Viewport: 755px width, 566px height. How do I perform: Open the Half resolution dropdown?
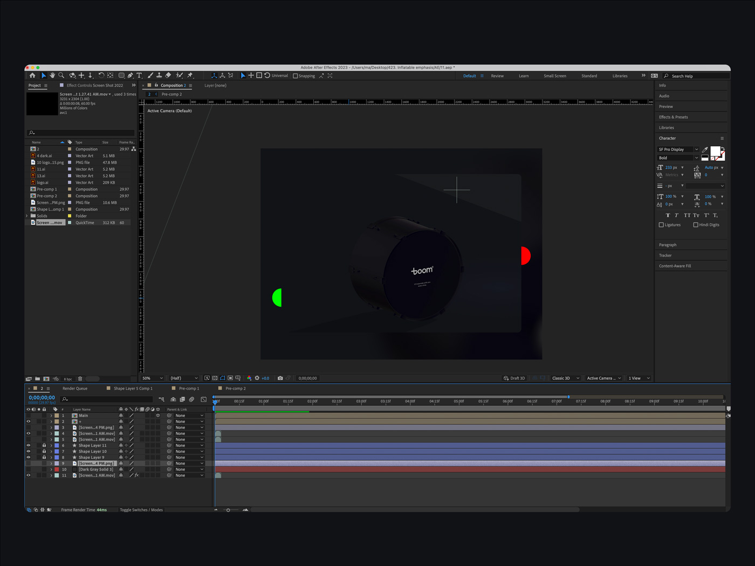(183, 378)
